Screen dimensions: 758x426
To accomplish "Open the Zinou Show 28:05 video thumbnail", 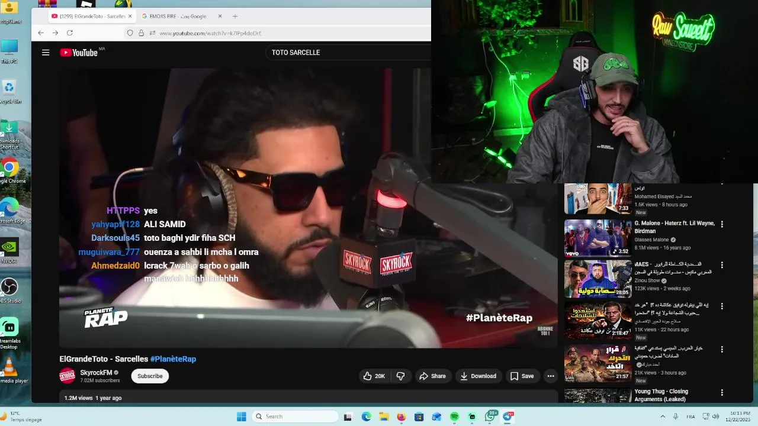I will pos(598,279).
